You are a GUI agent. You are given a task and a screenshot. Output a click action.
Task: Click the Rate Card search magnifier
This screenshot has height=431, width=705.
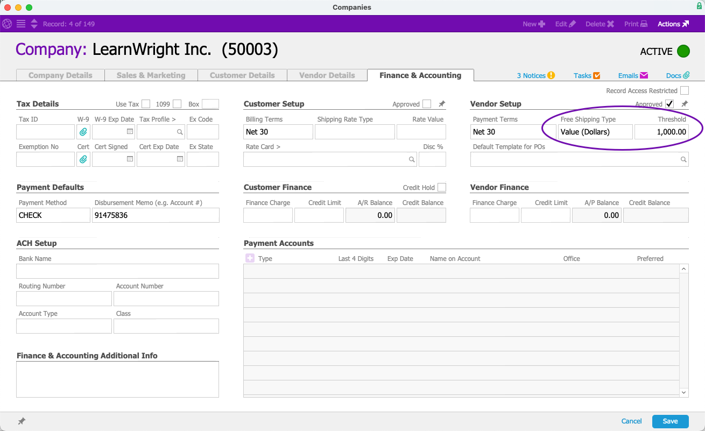coord(412,159)
